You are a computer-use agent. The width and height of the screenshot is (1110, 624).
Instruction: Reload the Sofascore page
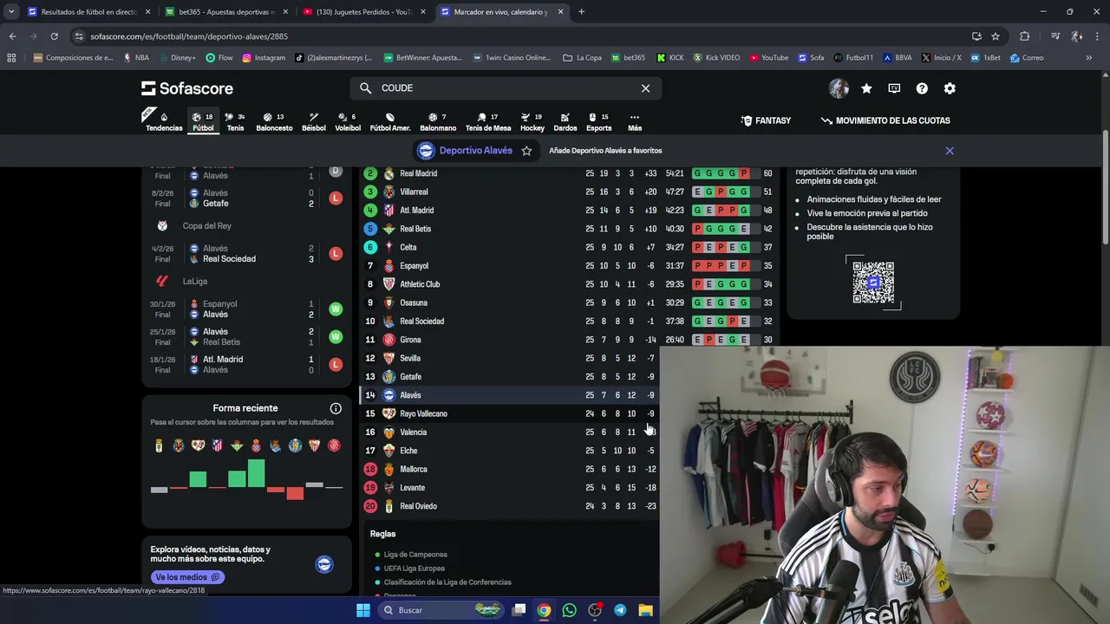54,36
